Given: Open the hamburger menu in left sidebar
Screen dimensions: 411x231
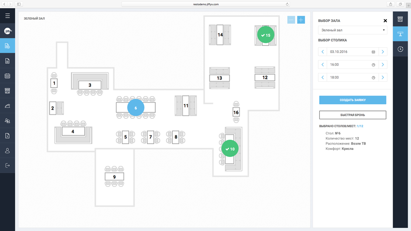Looking at the screenshot, I should pos(7,16).
